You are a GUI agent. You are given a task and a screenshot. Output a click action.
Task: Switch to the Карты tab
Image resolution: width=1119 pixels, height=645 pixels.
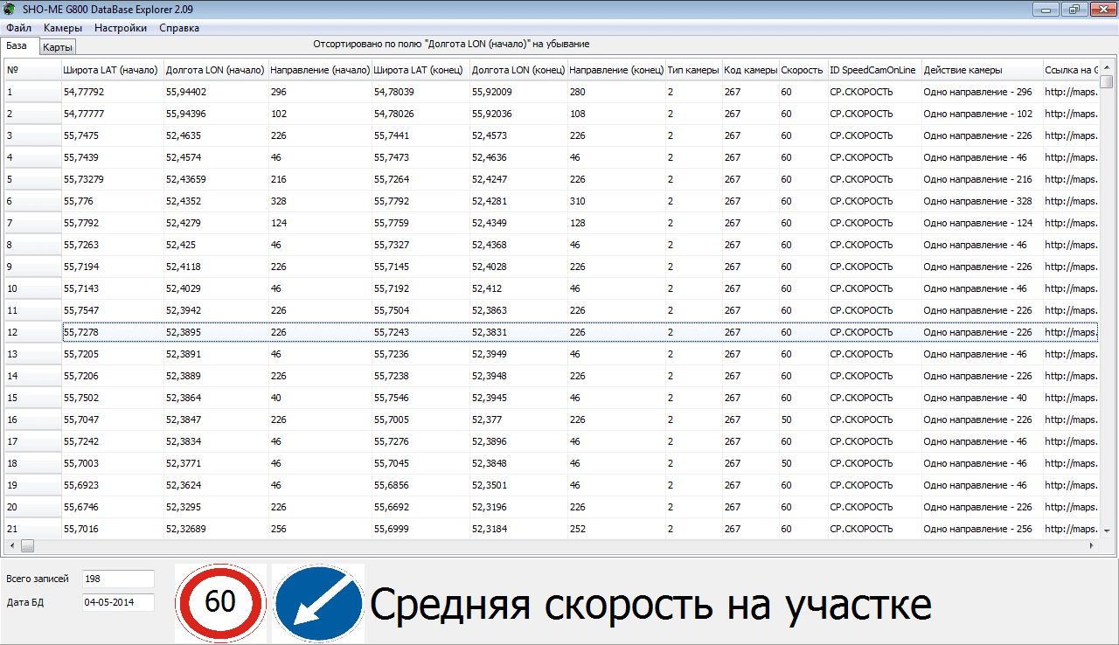(59, 47)
